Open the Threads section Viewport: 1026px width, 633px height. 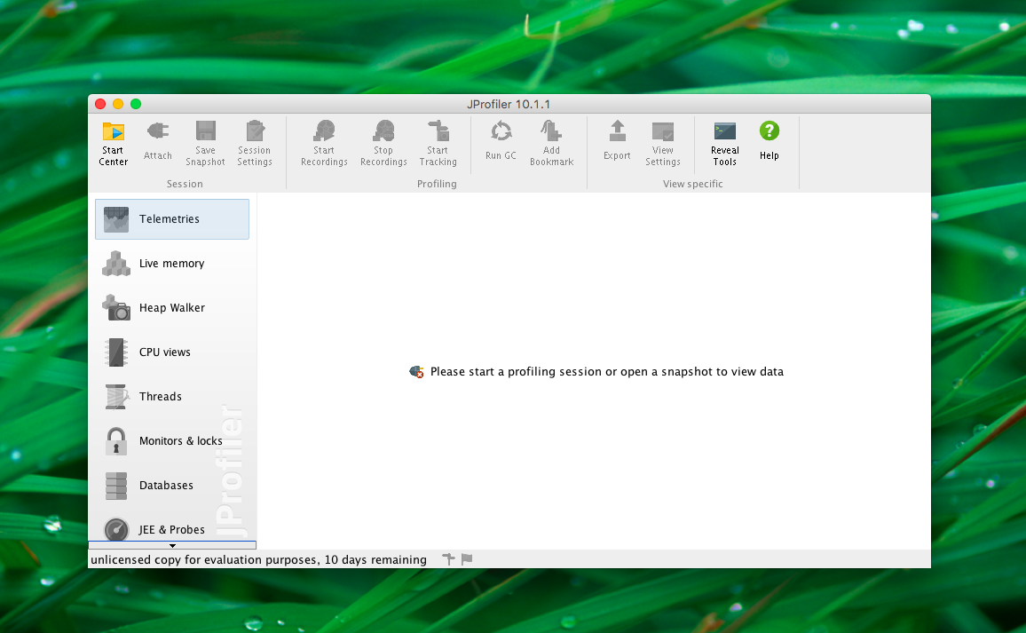[172, 397]
